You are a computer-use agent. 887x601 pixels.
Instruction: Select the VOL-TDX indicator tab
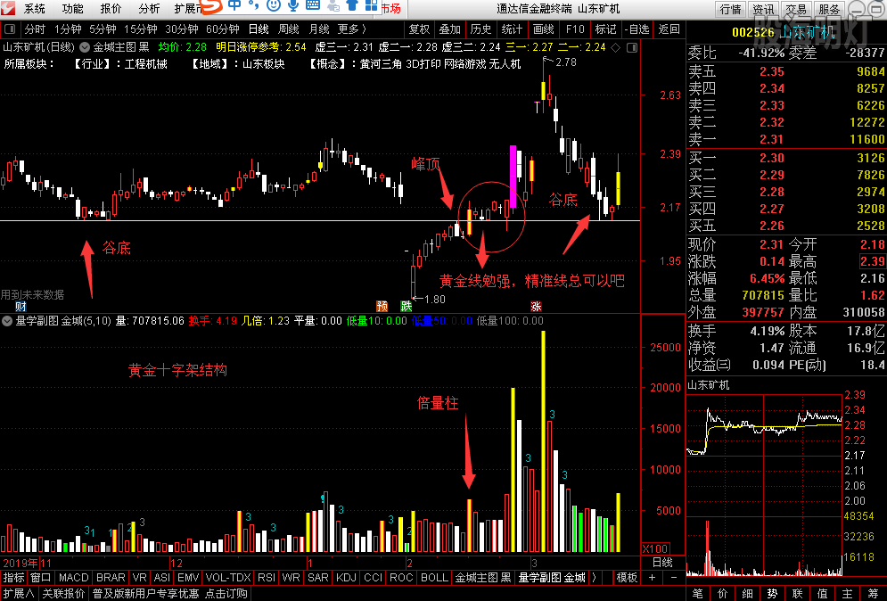tap(227, 577)
